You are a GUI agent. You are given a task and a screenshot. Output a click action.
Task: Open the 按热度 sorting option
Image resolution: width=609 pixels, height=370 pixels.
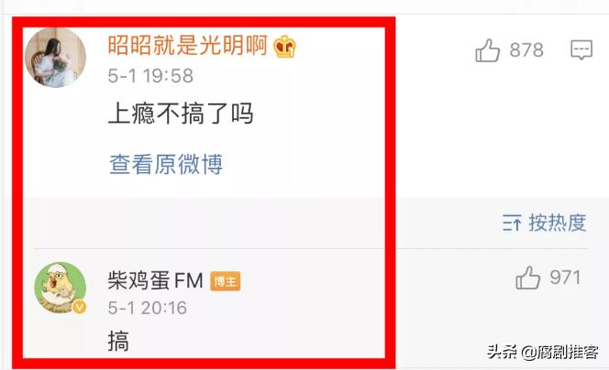(x=558, y=223)
